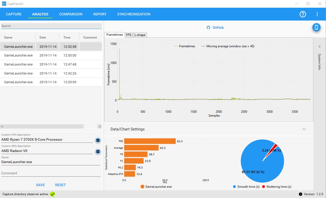
Task: Toggle the Frametimes legend entry
Action: [x=185, y=46]
